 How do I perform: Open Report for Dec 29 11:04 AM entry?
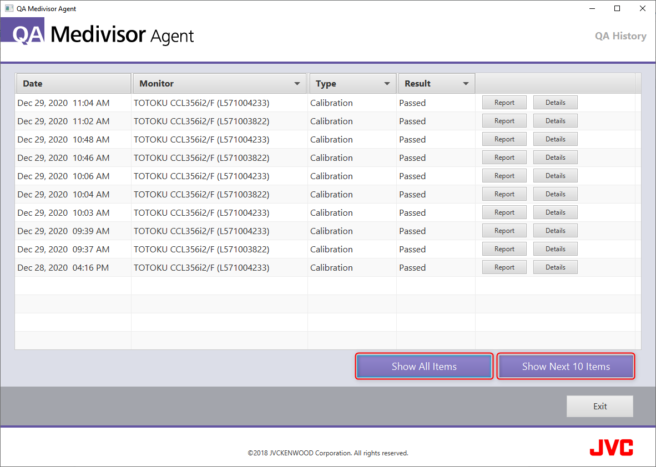(x=504, y=103)
